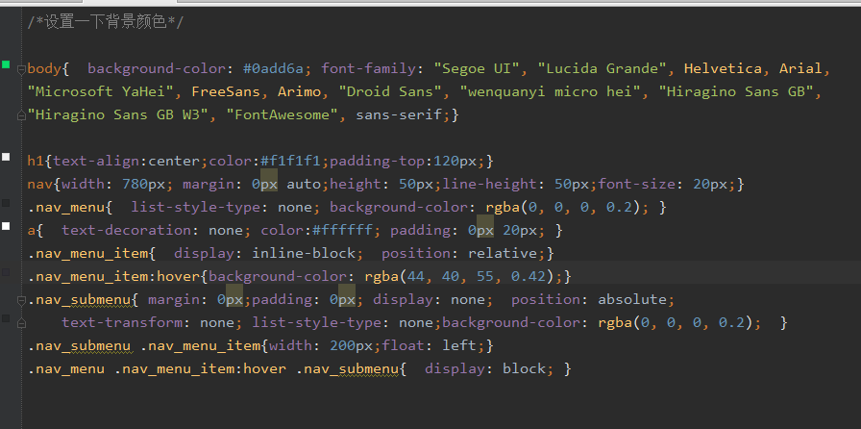Open the green #0add6a gutter color swatch

(x=6, y=64)
